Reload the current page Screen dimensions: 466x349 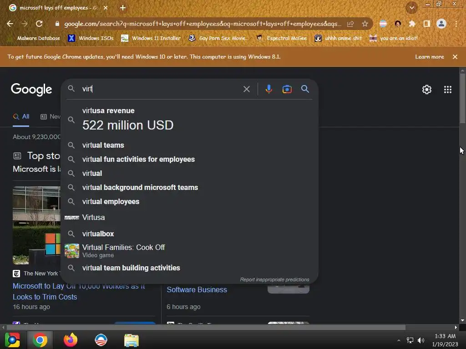tap(39, 24)
